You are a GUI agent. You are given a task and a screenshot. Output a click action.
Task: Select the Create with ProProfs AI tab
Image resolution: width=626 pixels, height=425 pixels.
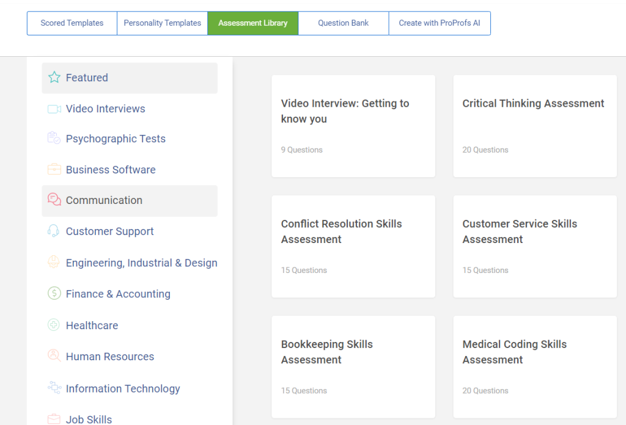439,23
